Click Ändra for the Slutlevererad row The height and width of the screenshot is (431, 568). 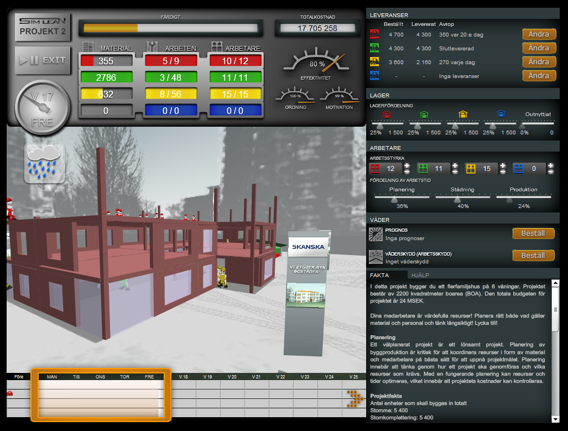[x=539, y=48]
